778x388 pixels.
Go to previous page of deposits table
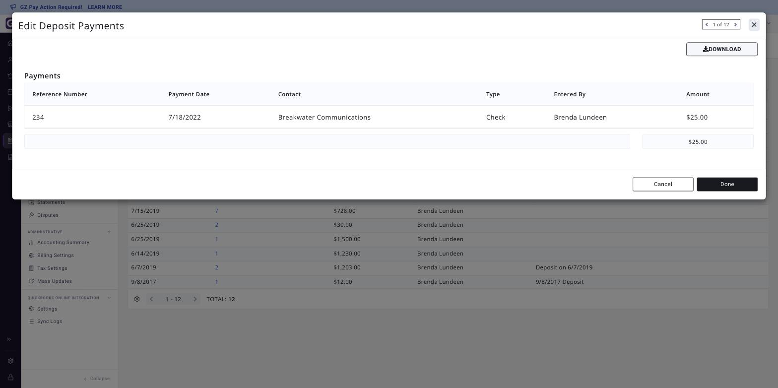pyautogui.click(x=151, y=299)
